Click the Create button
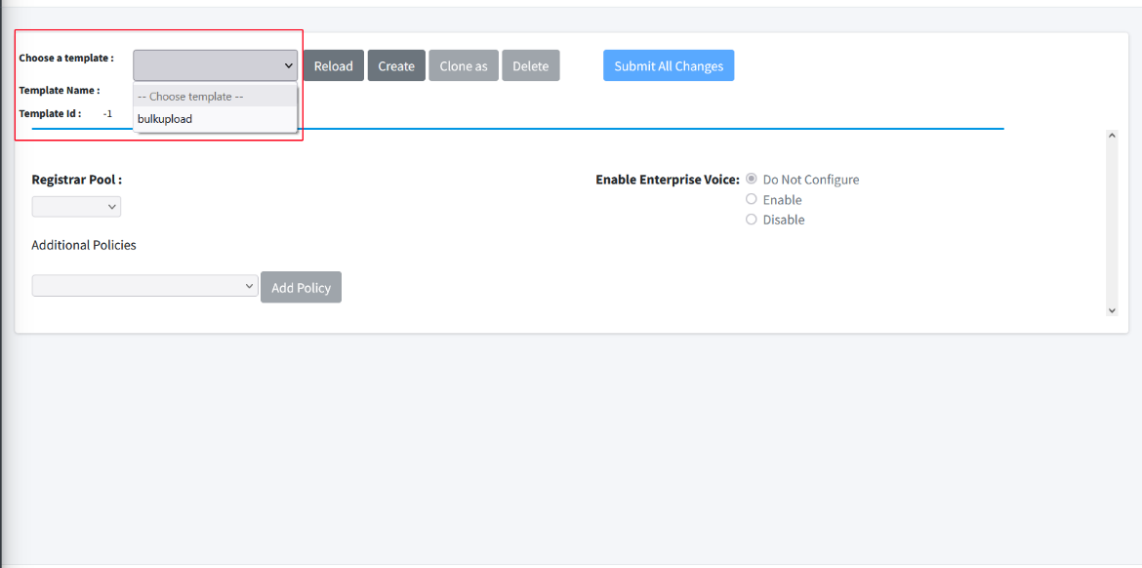Screen dimensions: 1142x568 click(395, 64)
